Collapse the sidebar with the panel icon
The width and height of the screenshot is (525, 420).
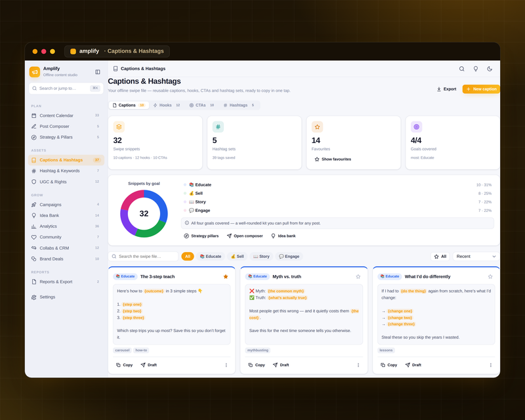tap(97, 72)
